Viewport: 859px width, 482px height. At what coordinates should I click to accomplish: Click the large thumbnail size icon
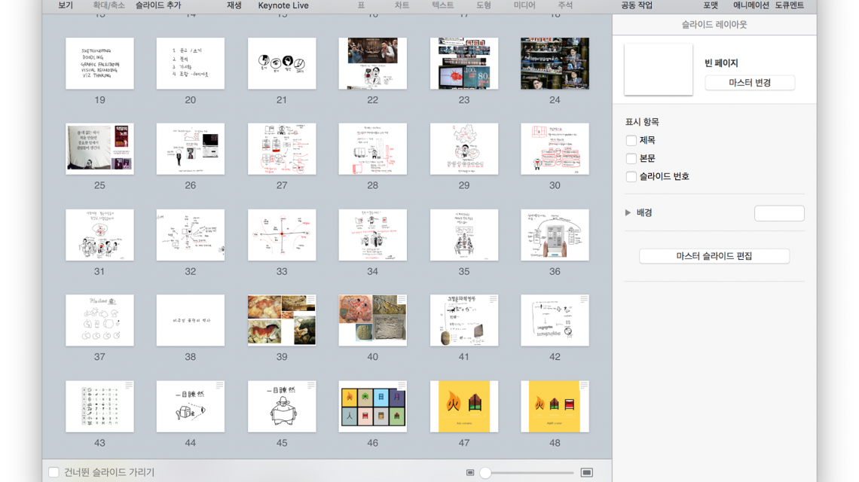pyautogui.click(x=586, y=472)
